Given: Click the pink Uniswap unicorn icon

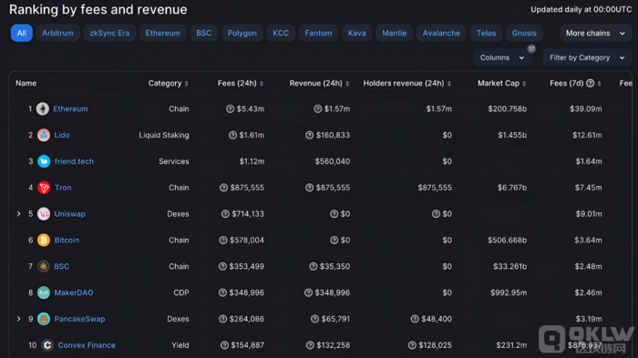Looking at the screenshot, I should [x=44, y=214].
